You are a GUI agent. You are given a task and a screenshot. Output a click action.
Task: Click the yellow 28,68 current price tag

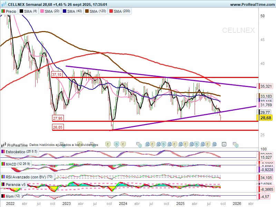pos(264,118)
